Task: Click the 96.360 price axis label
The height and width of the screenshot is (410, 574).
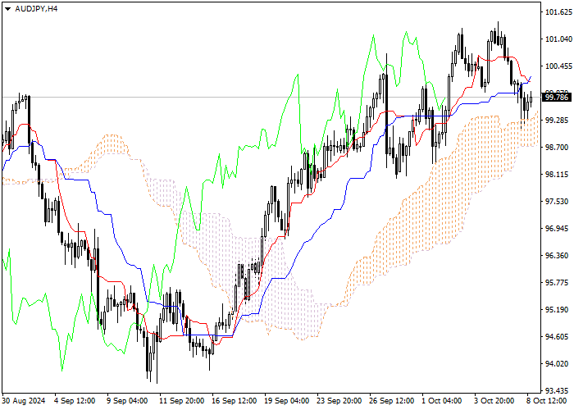Action: point(558,256)
